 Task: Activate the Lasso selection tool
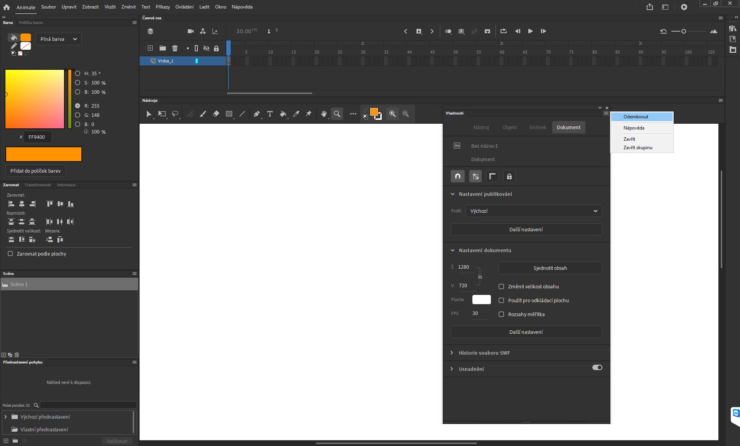click(175, 114)
